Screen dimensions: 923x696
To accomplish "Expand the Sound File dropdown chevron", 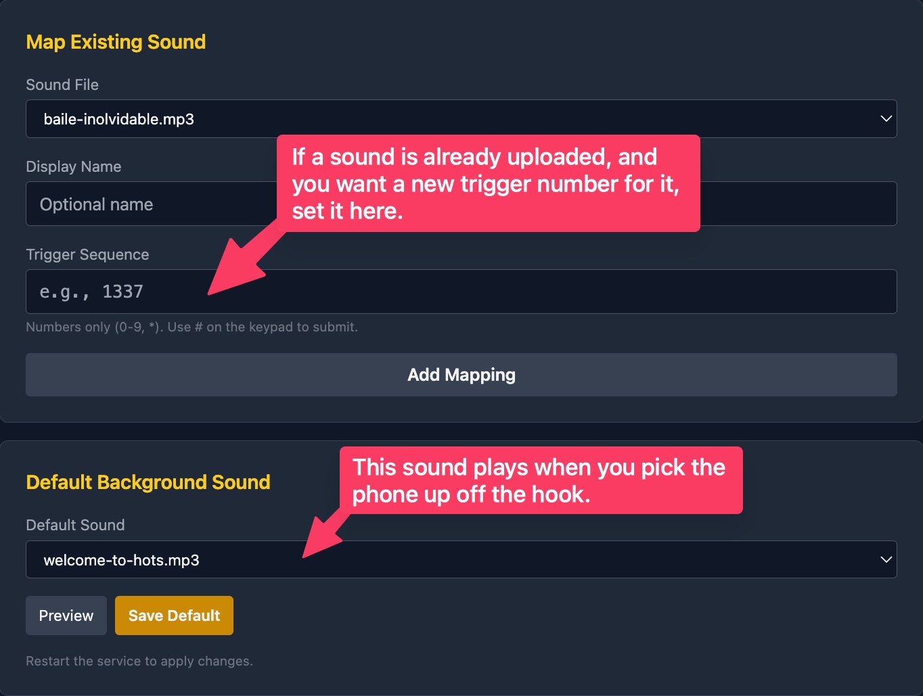I will 886,118.
